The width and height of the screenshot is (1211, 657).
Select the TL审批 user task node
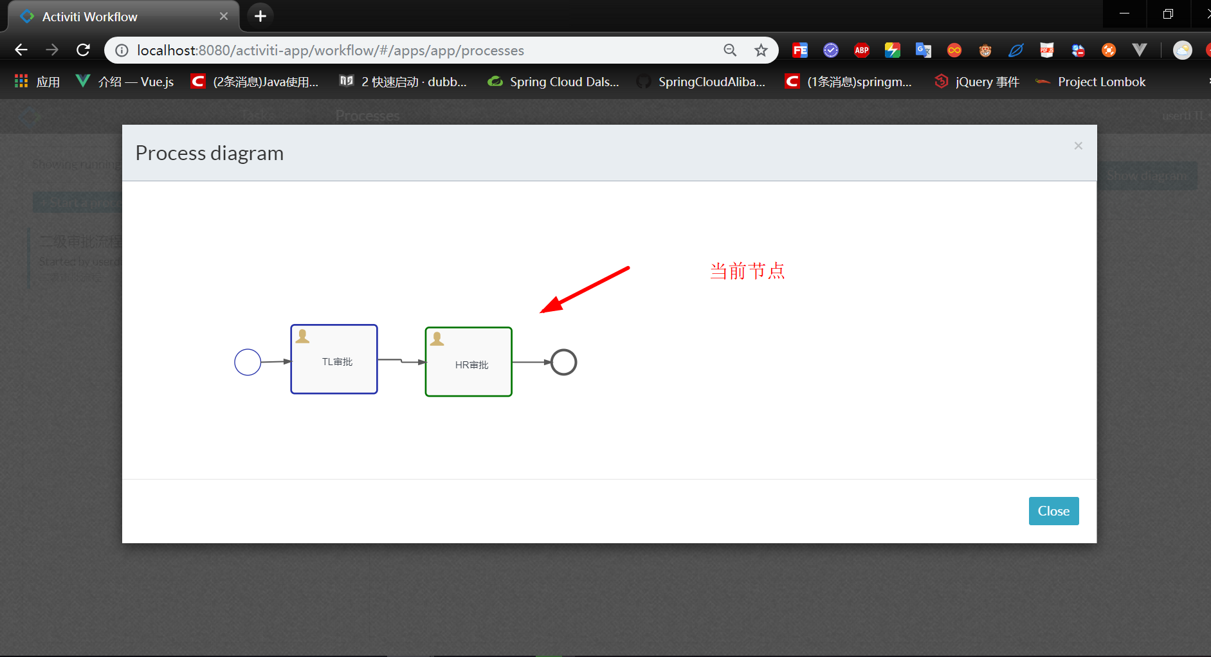pos(334,359)
